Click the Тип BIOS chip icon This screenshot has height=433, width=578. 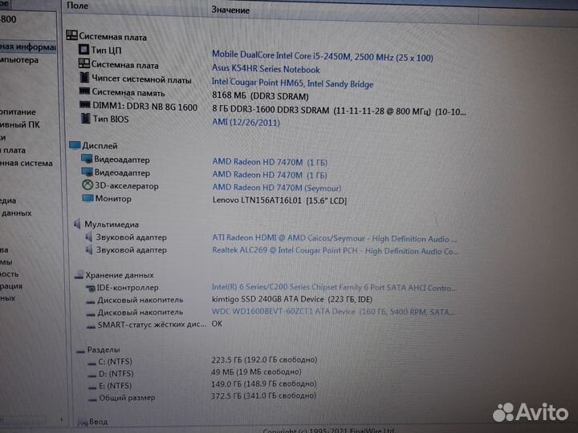85,118
